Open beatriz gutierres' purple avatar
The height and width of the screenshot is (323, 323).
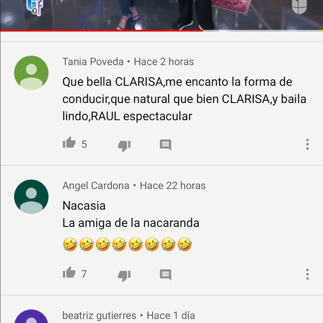pyautogui.click(x=31, y=316)
